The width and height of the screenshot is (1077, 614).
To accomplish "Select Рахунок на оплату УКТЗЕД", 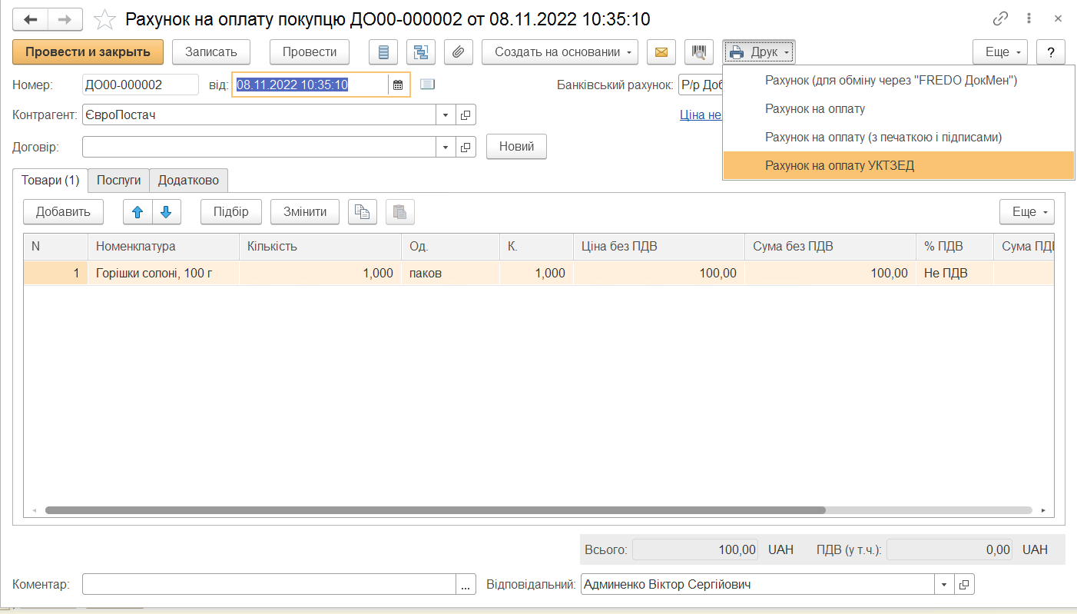I will point(897,165).
